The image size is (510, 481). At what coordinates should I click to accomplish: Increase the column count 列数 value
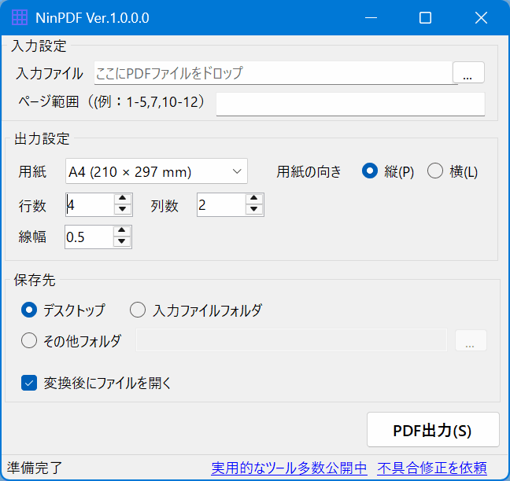point(254,200)
